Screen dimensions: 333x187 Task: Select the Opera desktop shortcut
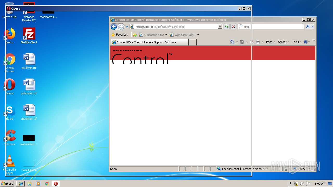coord(10,87)
